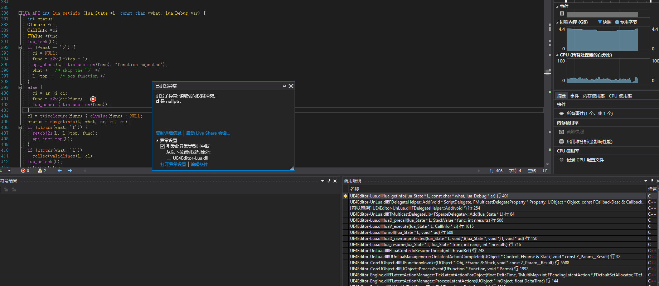The width and height of the screenshot is (659, 286).
Task: Click the error count indicator showing 0
Action: point(25,171)
